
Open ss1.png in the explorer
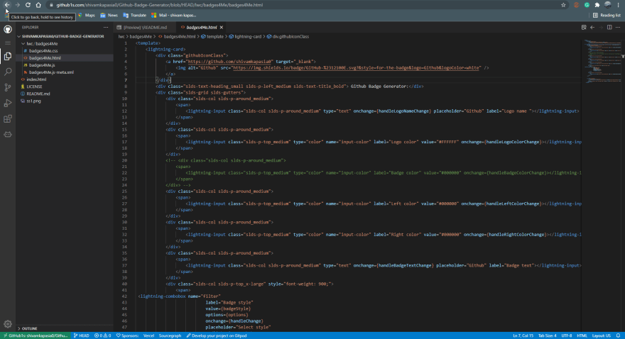[x=33, y=101]
